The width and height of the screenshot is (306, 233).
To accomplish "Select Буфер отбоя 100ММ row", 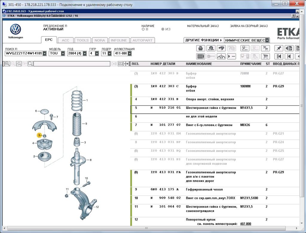I will point(215,90).
